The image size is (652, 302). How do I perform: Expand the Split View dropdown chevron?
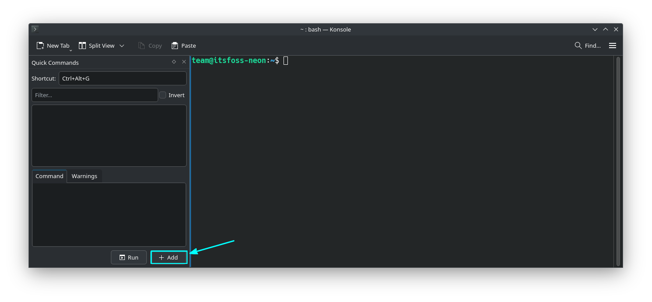tap(121, 46)
